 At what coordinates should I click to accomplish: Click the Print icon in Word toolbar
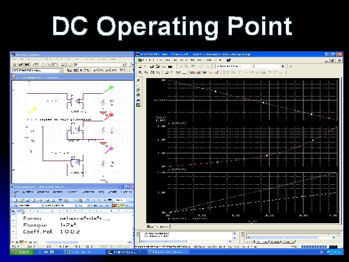point(40,200)
